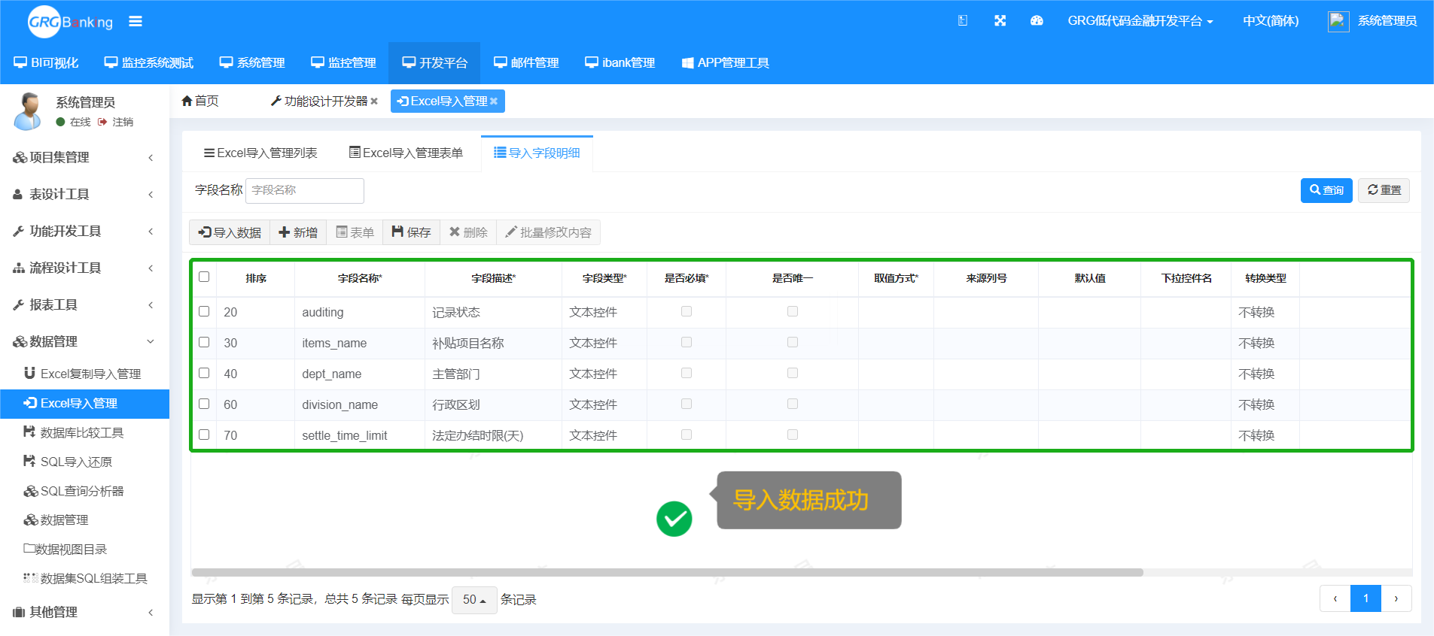
Task: Switch to 功能设计开发器 tab
Action: click(x=319, y=101)
